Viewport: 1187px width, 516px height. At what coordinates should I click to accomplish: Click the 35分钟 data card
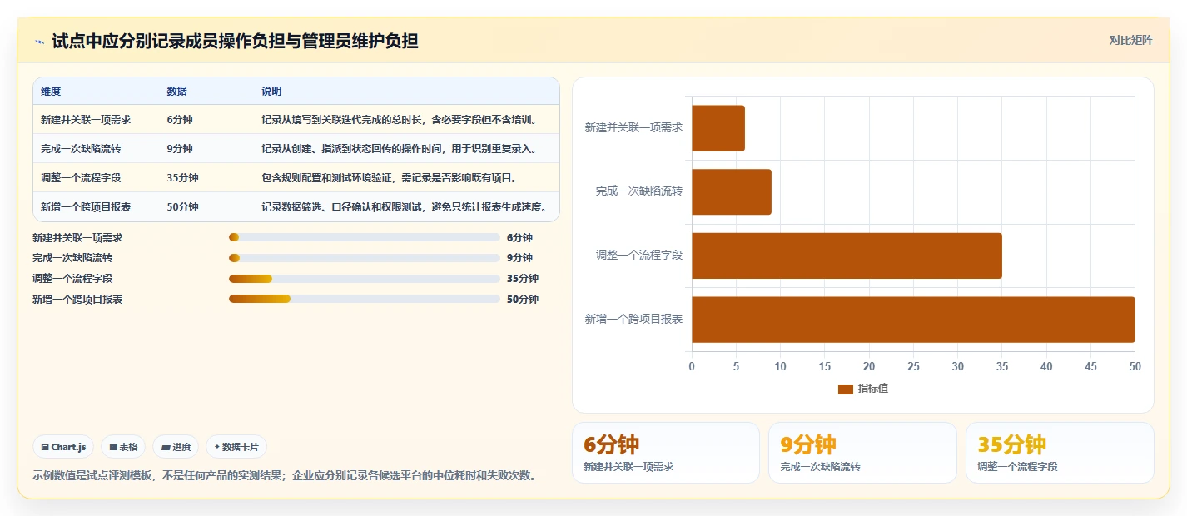coord(1060,453)
